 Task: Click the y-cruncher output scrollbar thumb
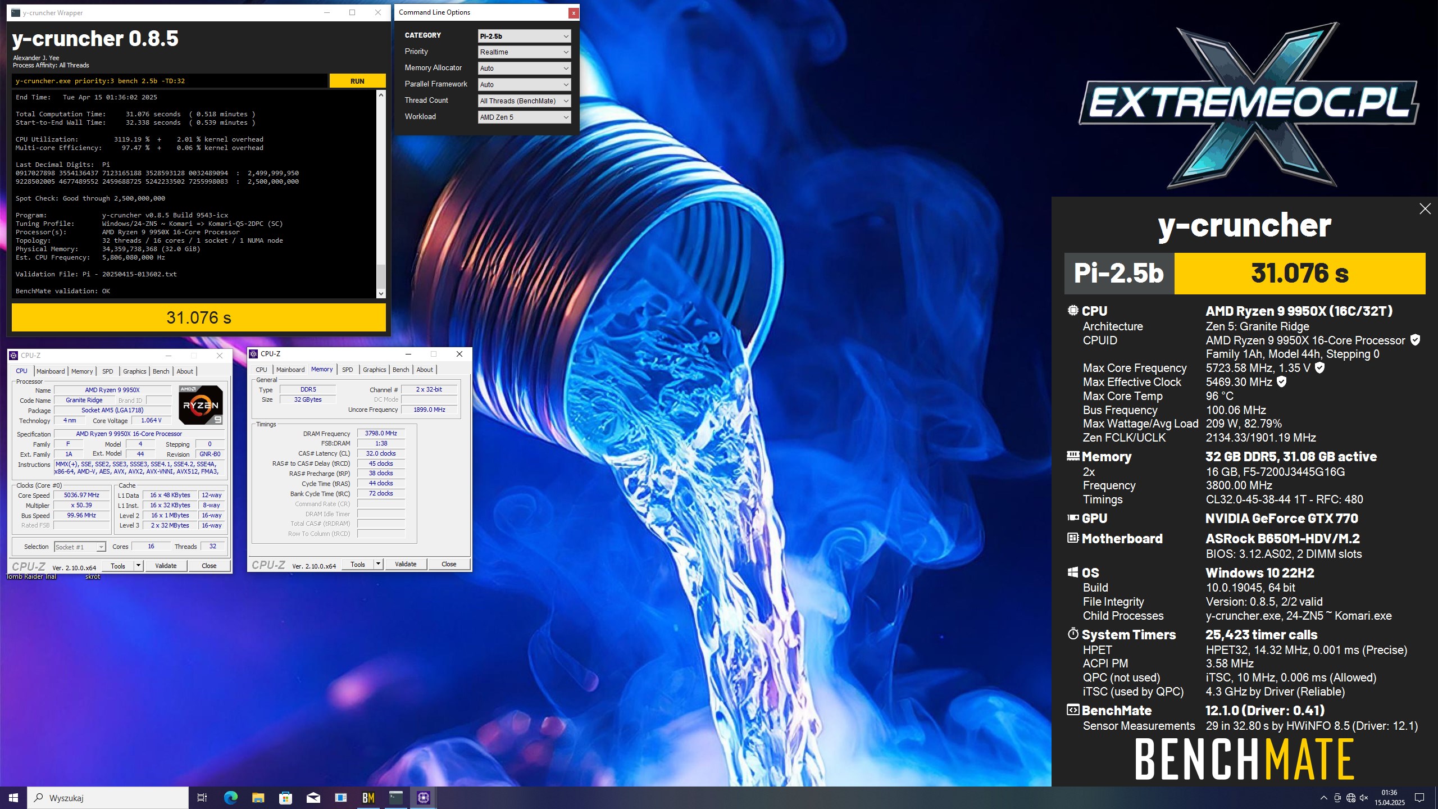(381, 275)
